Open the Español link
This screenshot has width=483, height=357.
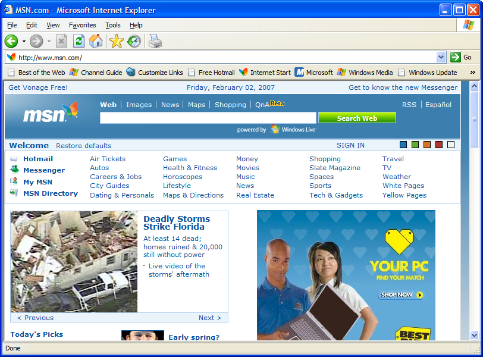pos(438,105)
